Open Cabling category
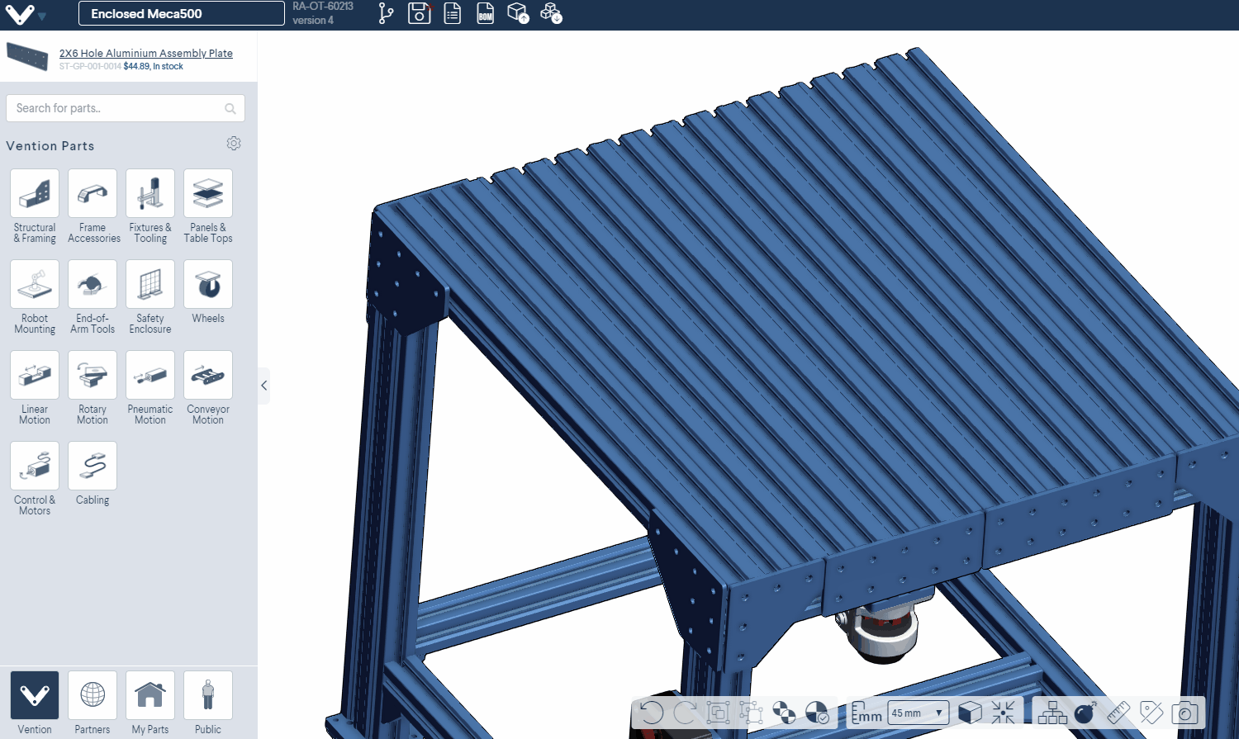Image resolution: width=1239 pixels, height=739 pixels. tap(93, 474)
